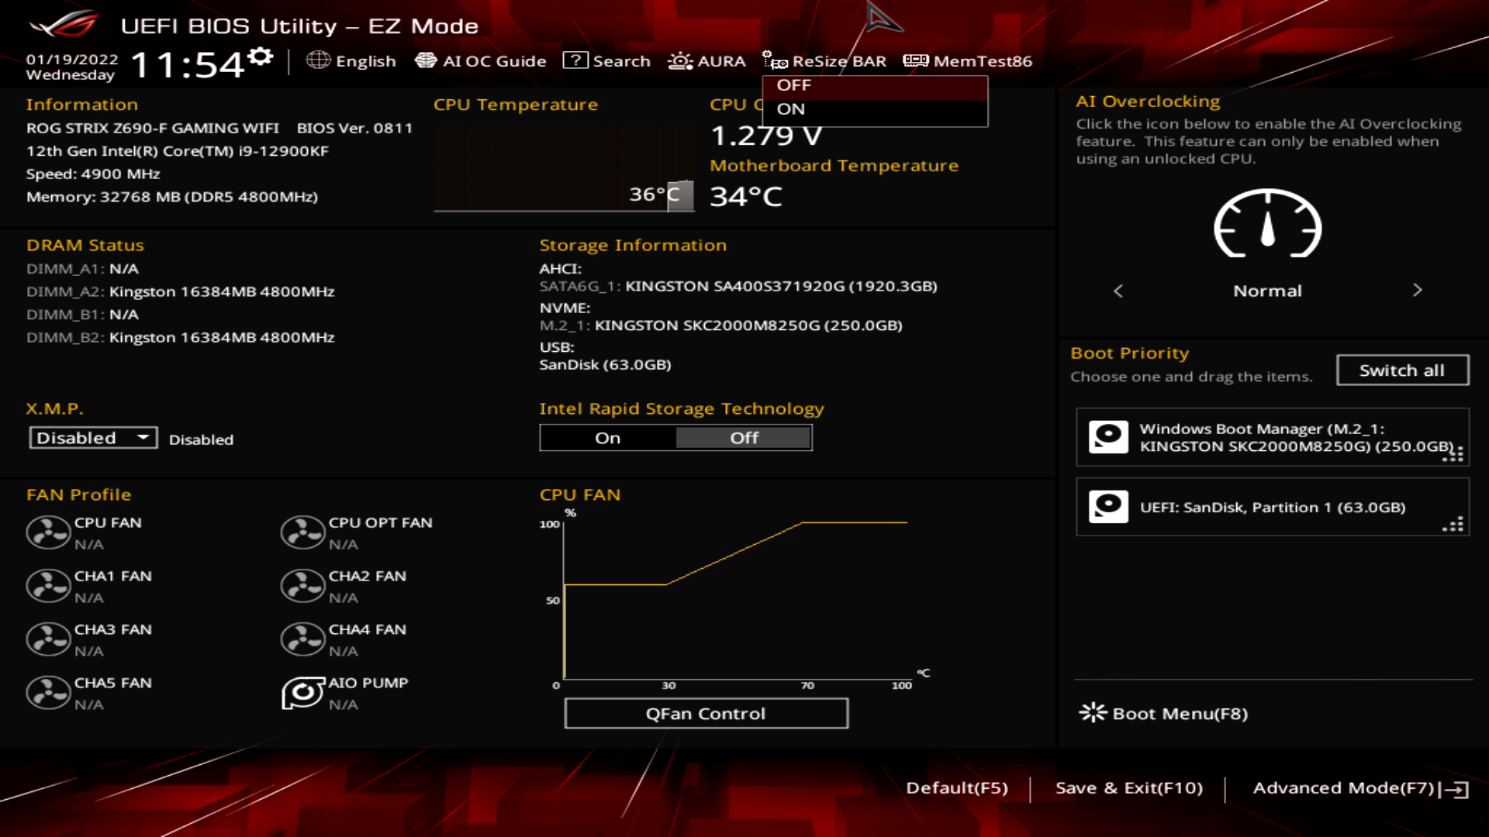This screenshot has width=1489, height=837.
Task: Click the AIO PUMP icon
Action: click(302, 692)
